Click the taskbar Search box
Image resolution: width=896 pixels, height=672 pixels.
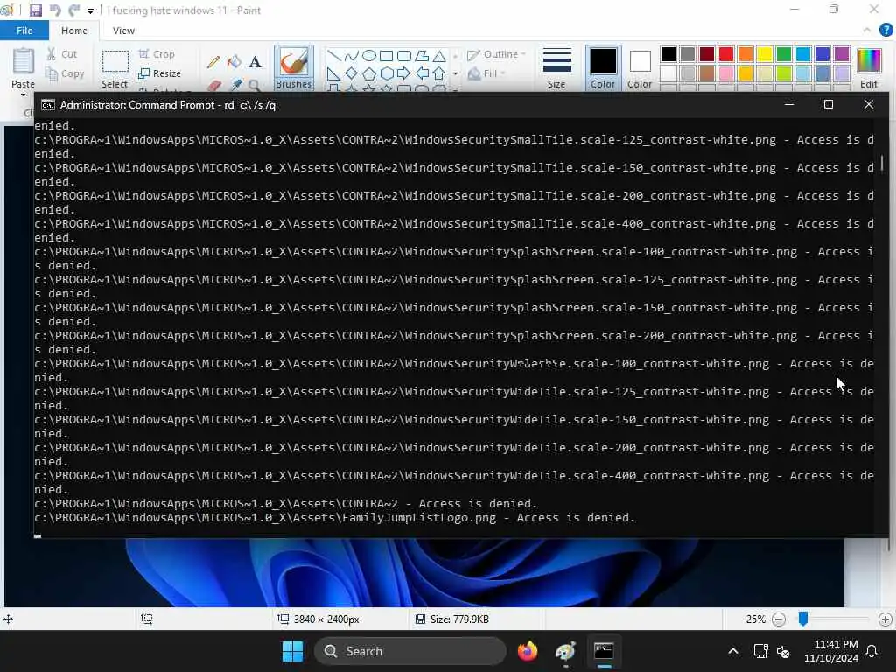pos(409,651)
